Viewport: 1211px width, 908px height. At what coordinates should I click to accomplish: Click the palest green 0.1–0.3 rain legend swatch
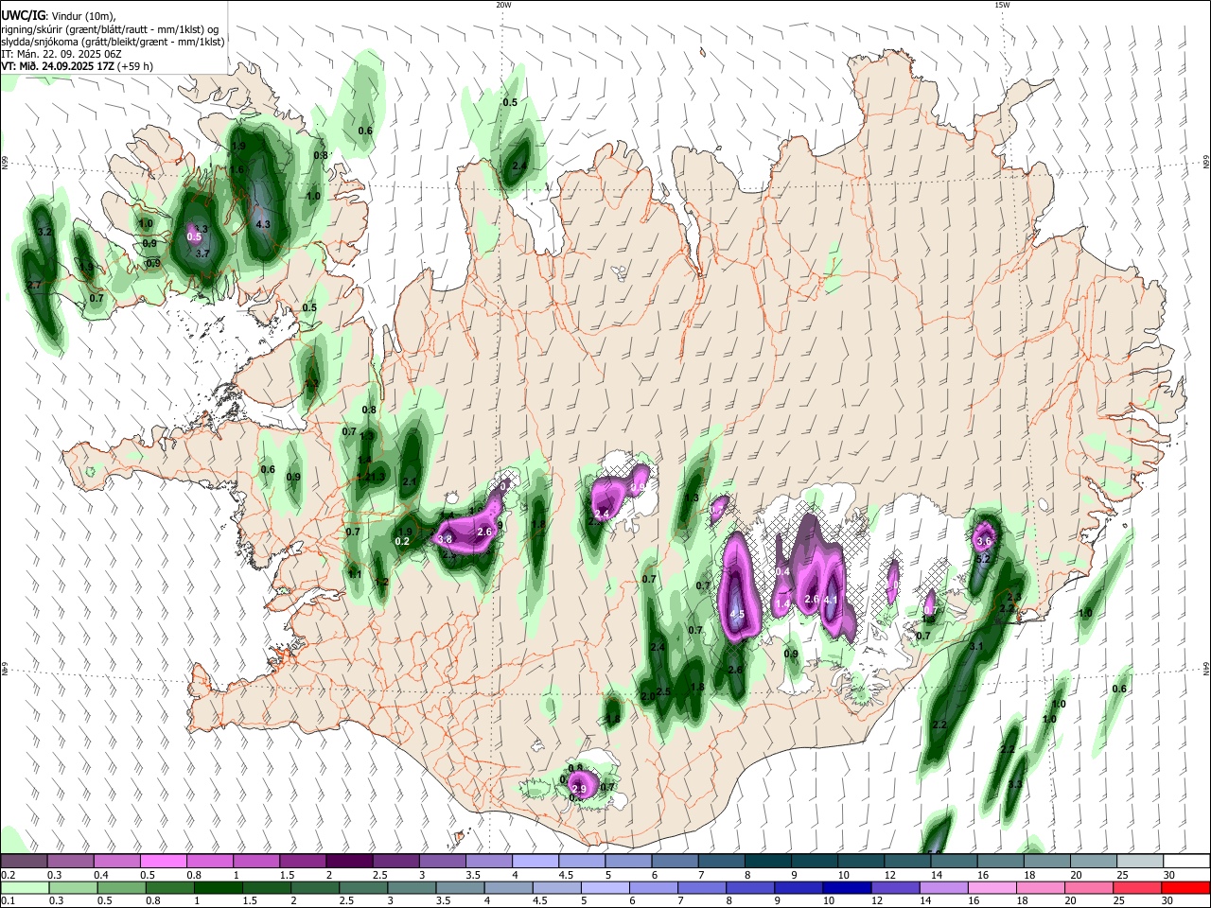pyautogui.click(x=25, y=887)
